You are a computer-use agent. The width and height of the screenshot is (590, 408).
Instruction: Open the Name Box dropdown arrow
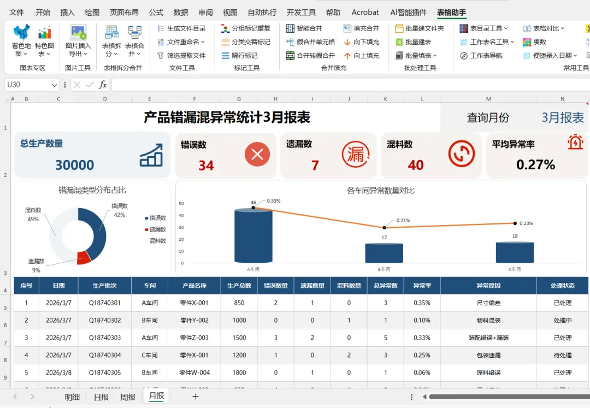(x=54, y=85)
